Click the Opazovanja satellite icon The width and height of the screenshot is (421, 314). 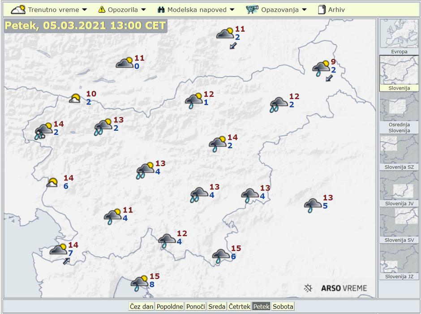[x=253, y=9]
